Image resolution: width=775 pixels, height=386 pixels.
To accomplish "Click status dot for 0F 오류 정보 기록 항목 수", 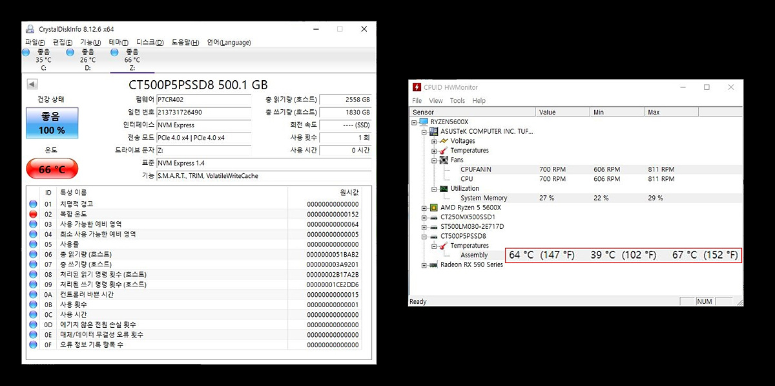I will (33, 345).
